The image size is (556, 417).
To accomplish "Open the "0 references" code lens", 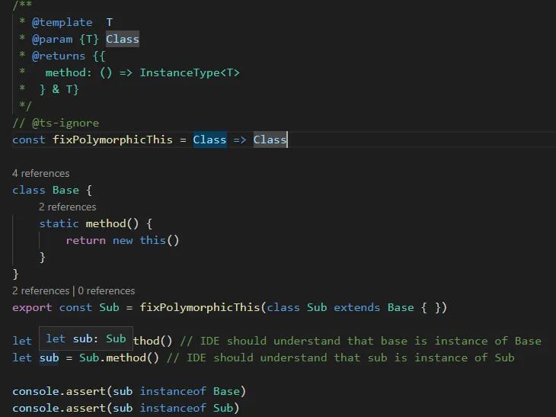I will pos(107,290).
